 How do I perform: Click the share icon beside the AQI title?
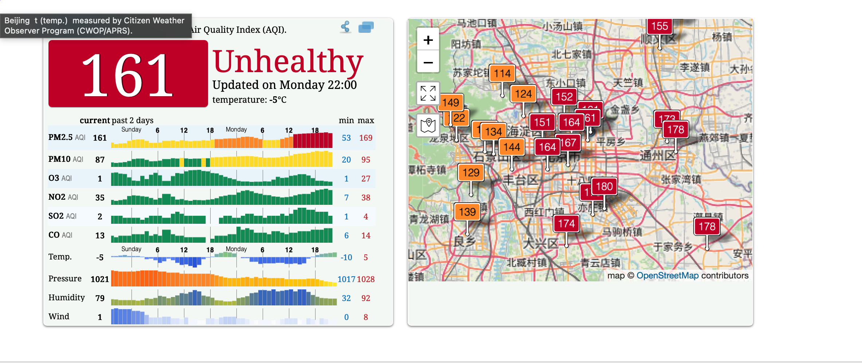click(345, 27)
